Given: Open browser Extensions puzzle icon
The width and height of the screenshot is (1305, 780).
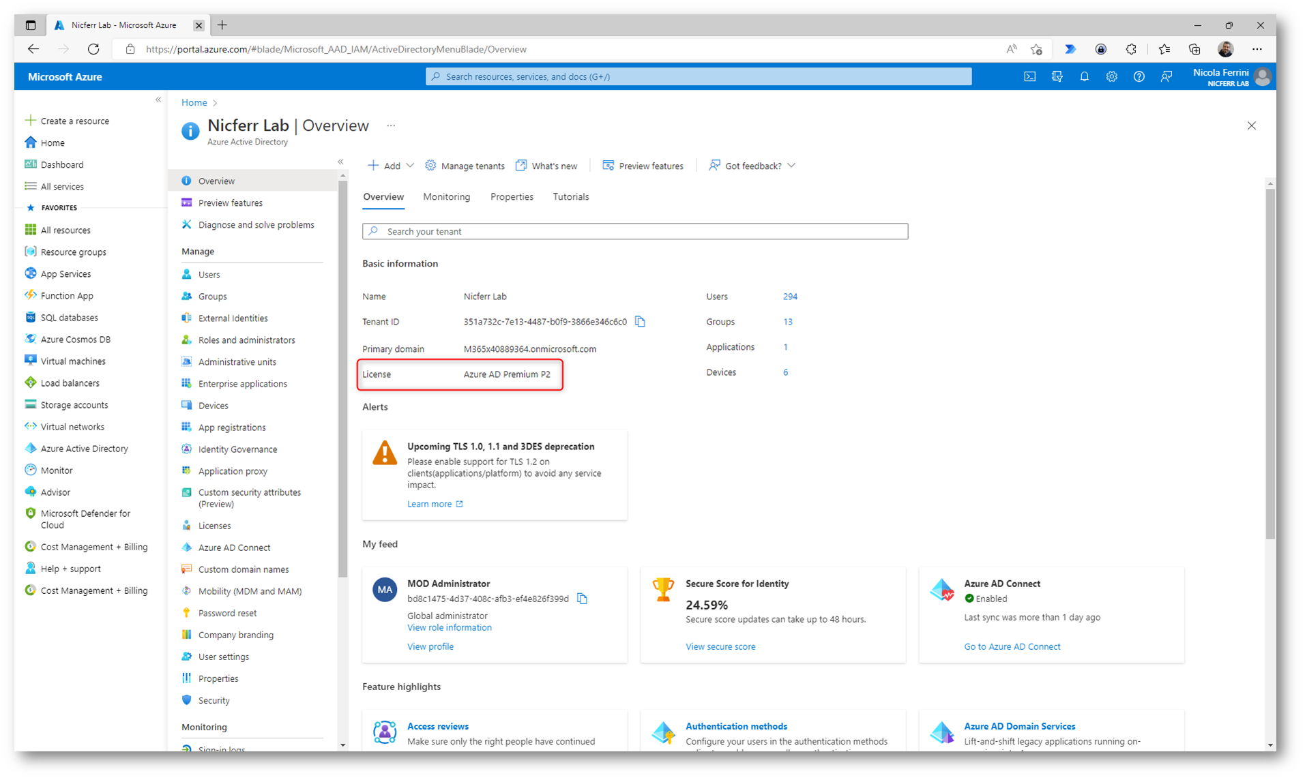Looking at the screenshot, I should (1131, 49).
